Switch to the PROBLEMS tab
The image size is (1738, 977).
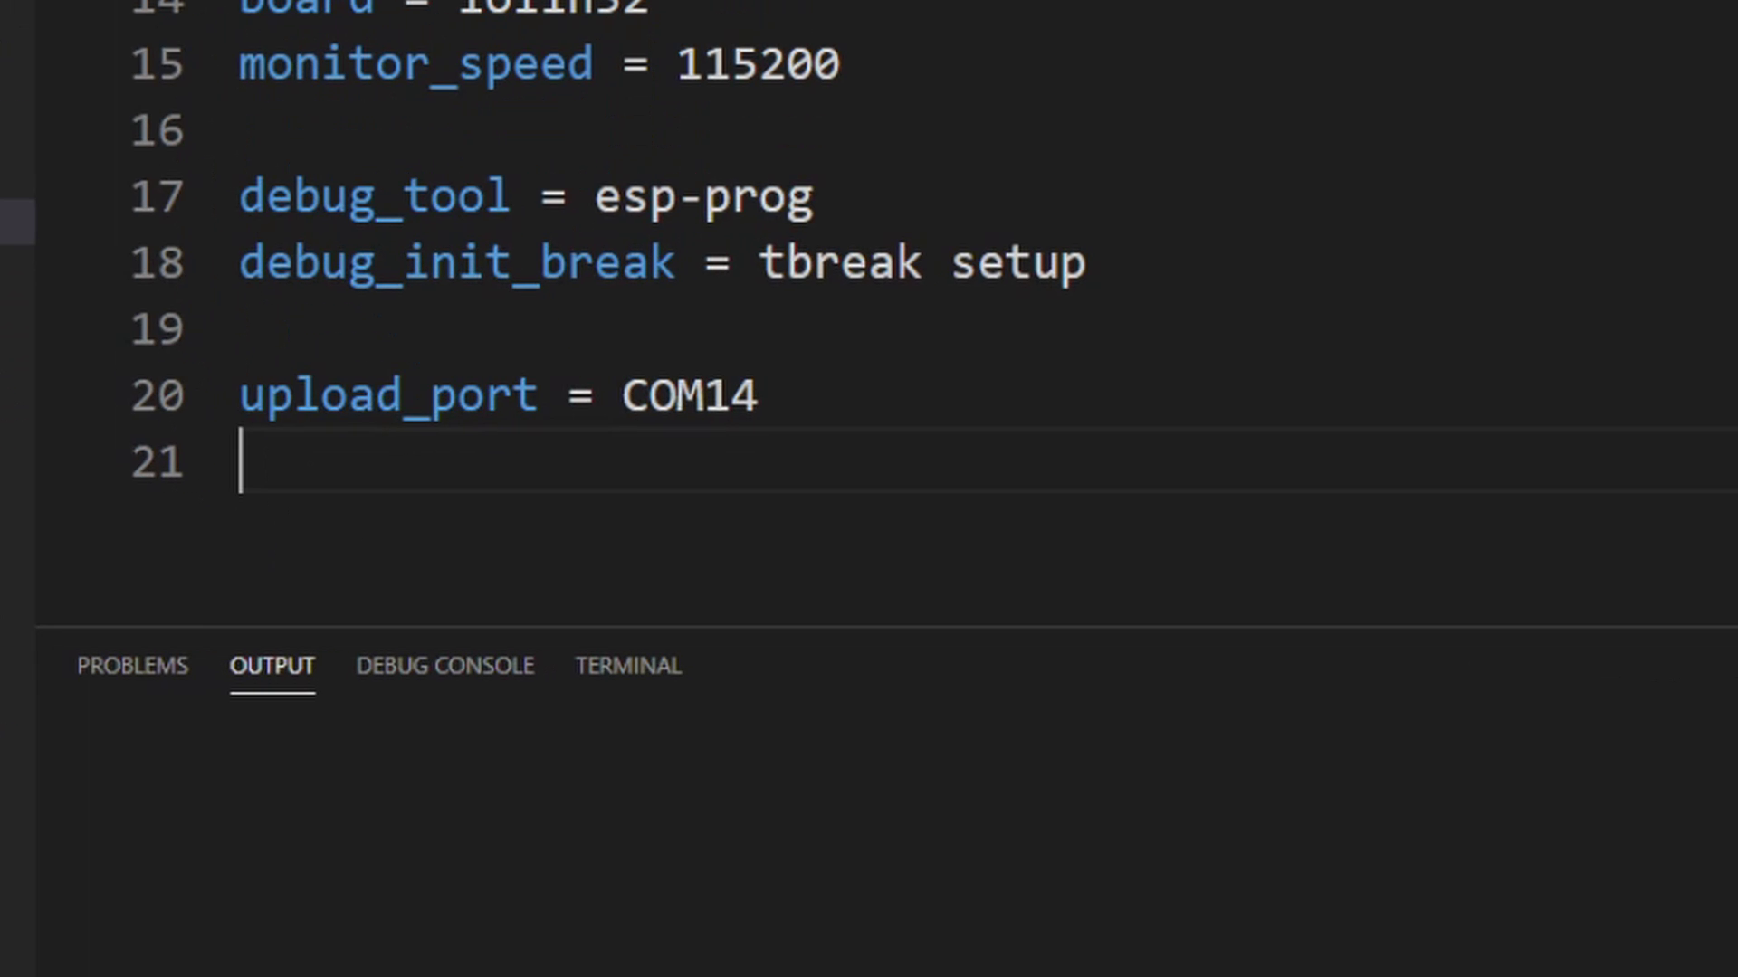(x=132, y=666)
